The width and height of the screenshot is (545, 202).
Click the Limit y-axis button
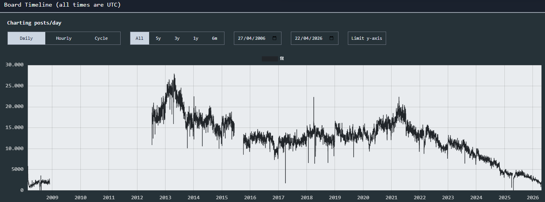(367, 38)
